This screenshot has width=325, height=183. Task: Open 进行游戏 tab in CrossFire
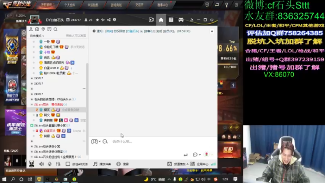pyautogui.click(x=46, y=5)
